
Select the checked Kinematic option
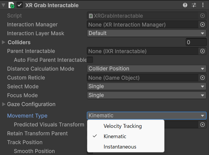coord(115,136)
